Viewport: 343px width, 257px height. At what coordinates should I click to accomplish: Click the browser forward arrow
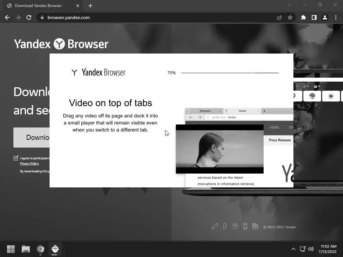pyautogui.click(x=18, y=17)
